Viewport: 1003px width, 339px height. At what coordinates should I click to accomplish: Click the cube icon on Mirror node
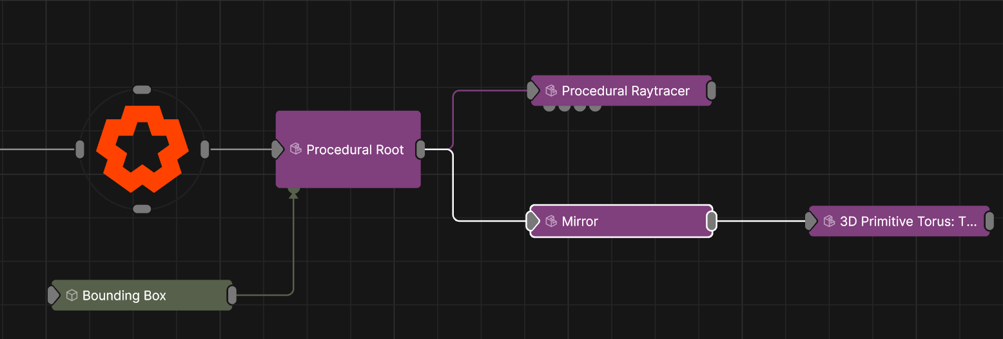point(551,221)
